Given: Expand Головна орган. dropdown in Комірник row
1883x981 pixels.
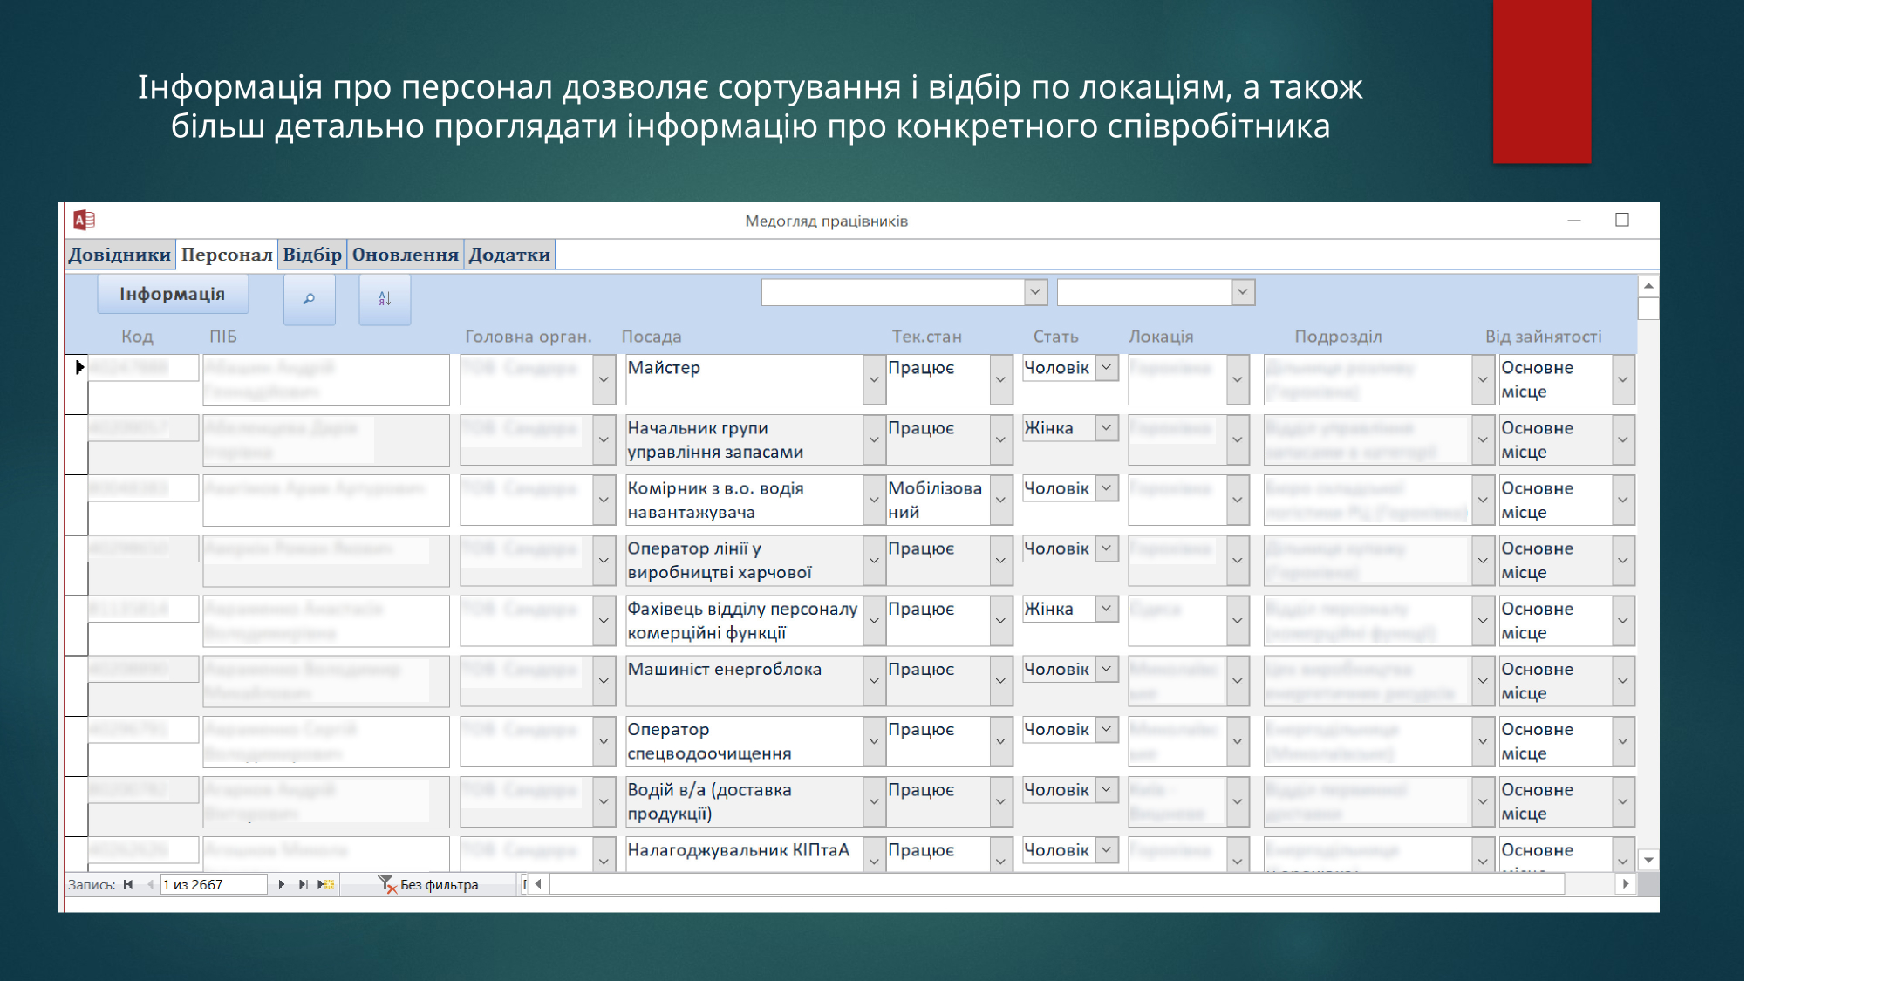Looking at the screenshot, I should tap(604, 500).
